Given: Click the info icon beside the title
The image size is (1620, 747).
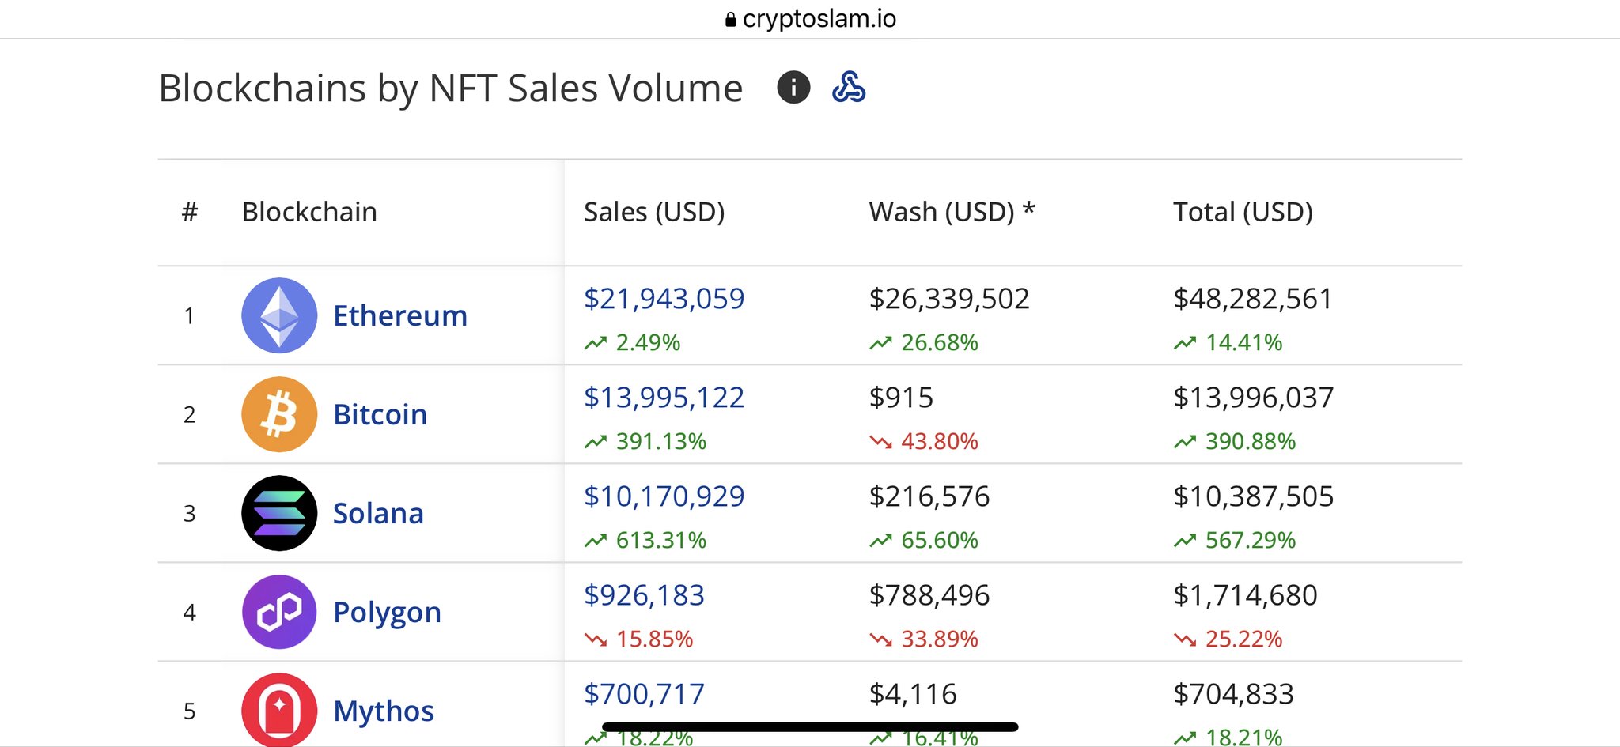Looking at the screenshot, I should tap(793, 87).
